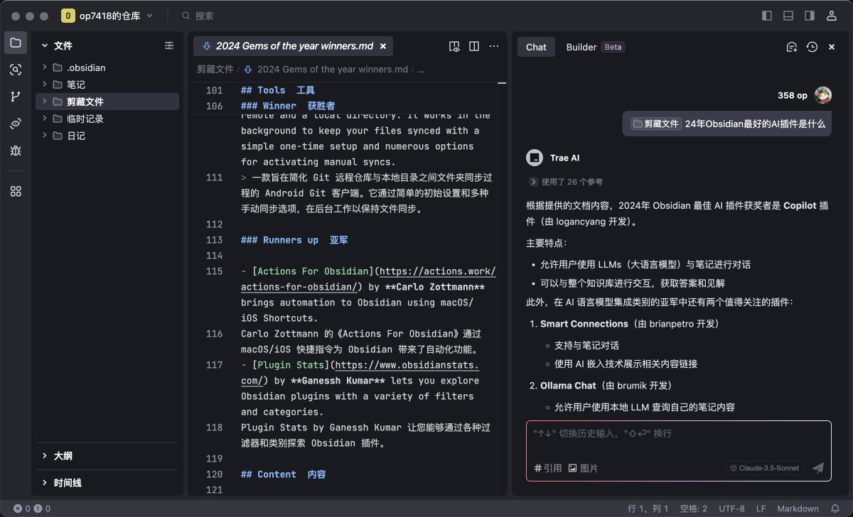The height and width of the screenshot is (517, 853).
Task: Change language mode via Markdown status item
Action: pos(798,508)
